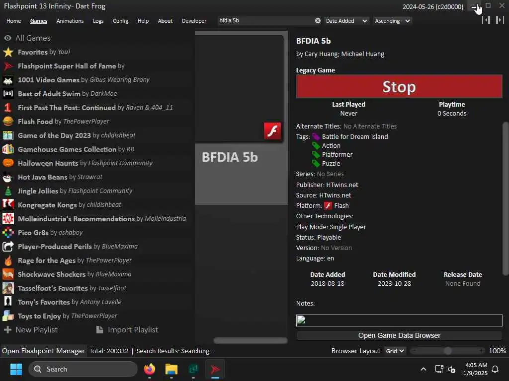
Task: Create a New Playlist
Action: coord(31,330)
